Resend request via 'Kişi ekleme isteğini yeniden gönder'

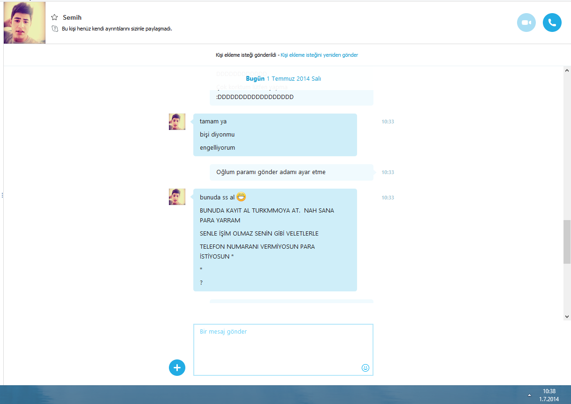click(319, 55)
